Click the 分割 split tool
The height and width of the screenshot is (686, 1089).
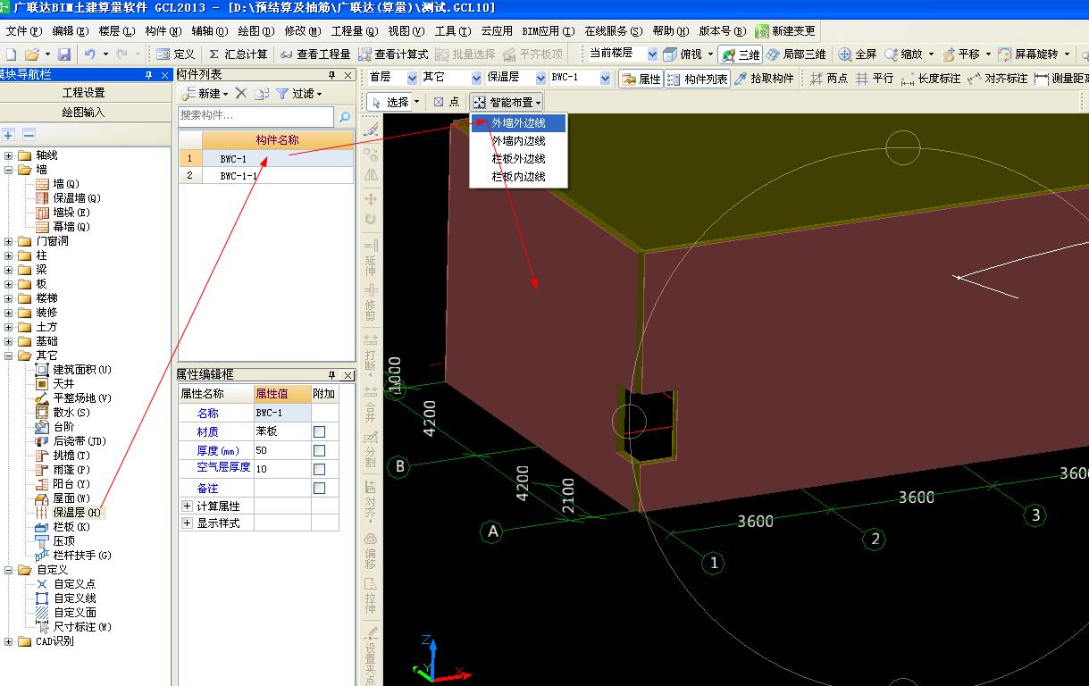pos(371,451)
